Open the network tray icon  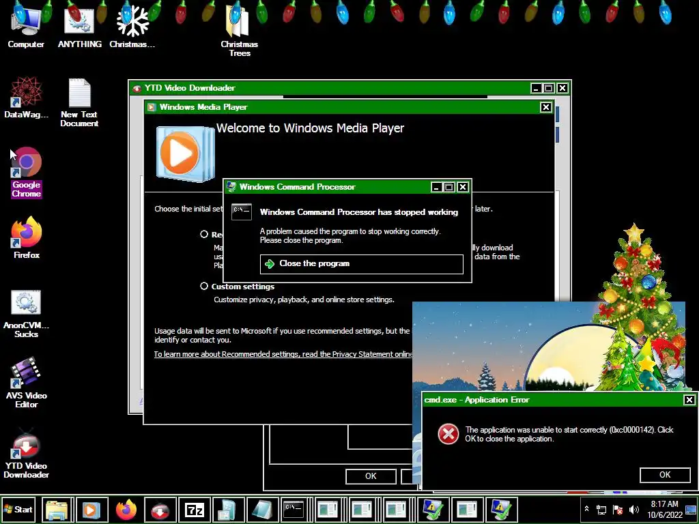pos(601,509)
